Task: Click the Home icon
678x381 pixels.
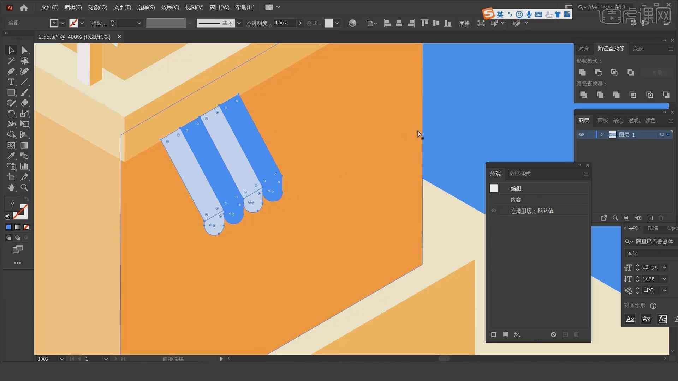Action: [24, 7]
